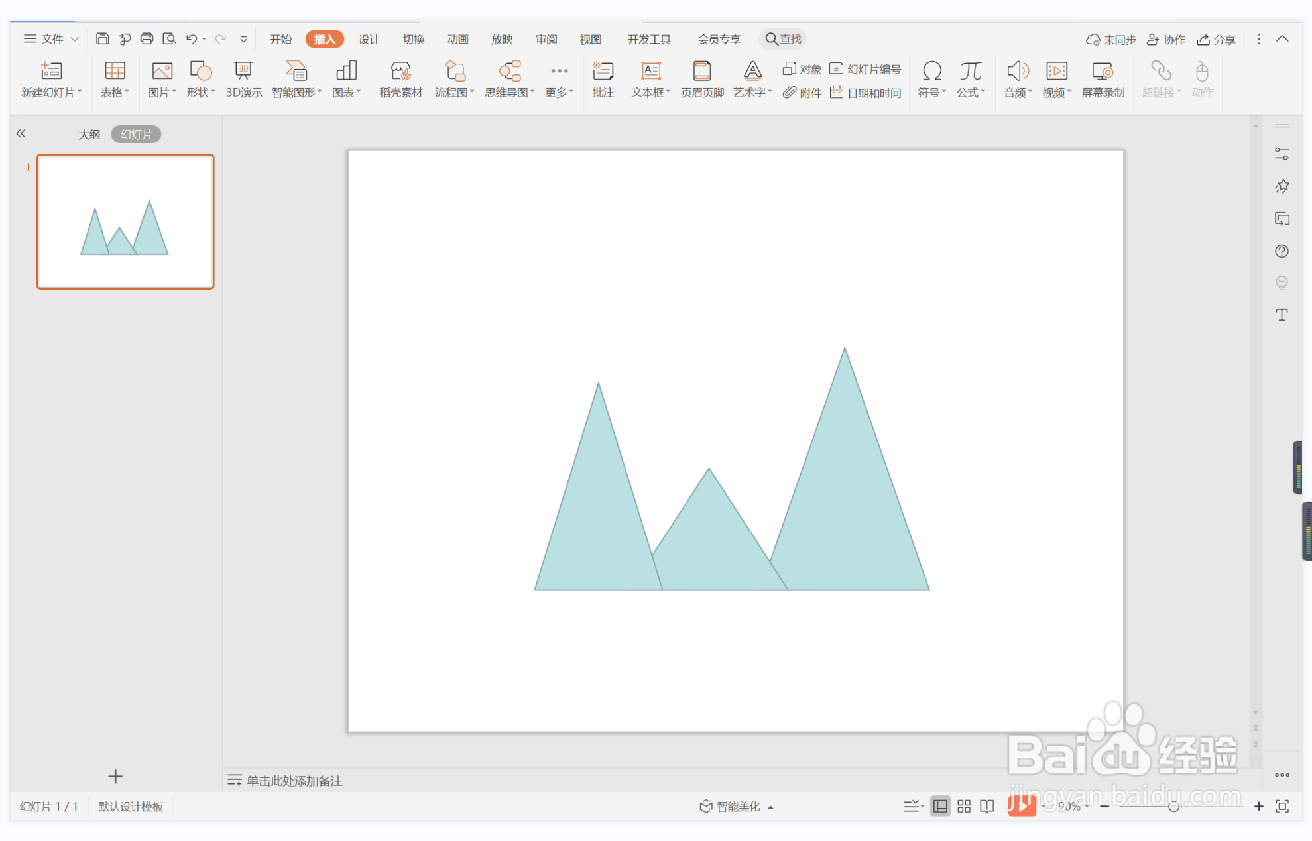Switch to reading view mode
This screenshot has width=1312, height=841.
tap(987, 806)
